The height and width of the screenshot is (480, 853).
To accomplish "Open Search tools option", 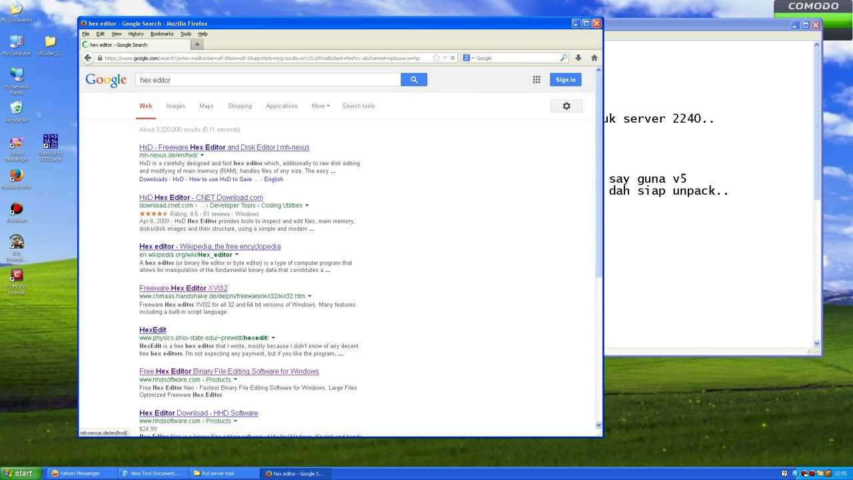I will 359,106.
